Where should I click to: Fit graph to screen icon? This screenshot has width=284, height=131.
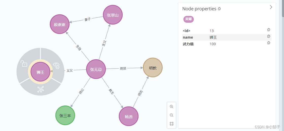(172, 124)
